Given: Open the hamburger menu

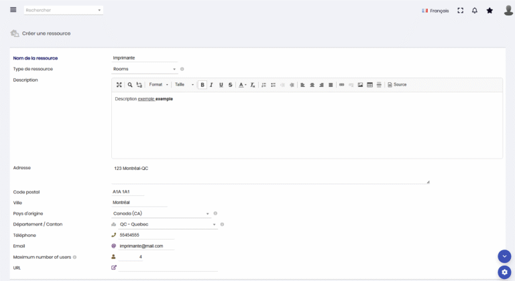Looking at the screenshot, I should (13, 10).
